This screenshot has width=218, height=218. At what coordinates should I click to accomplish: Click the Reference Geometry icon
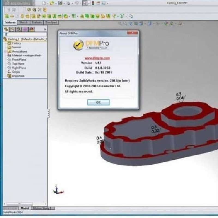(114, 16)
